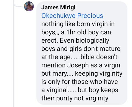Image resolution: width=132 pixels, height=107 pixels.
Task: Click the word 'Joseph' in the comment
Action: (78, 65)
